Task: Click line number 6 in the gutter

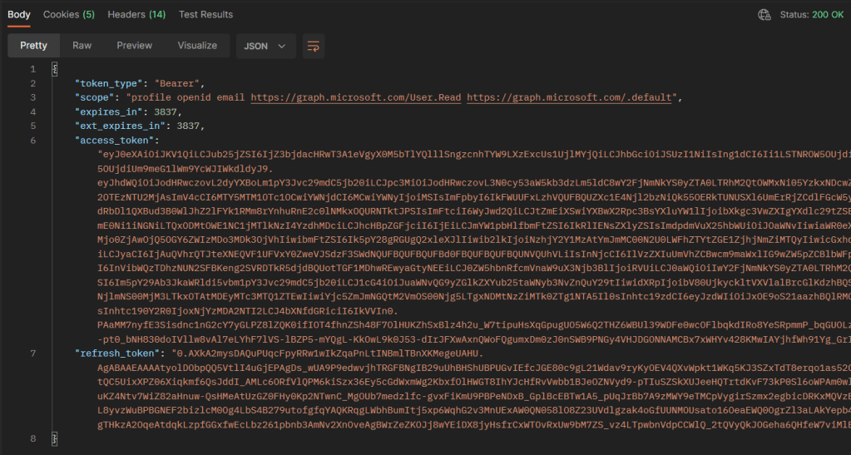Action: (32, 140)
